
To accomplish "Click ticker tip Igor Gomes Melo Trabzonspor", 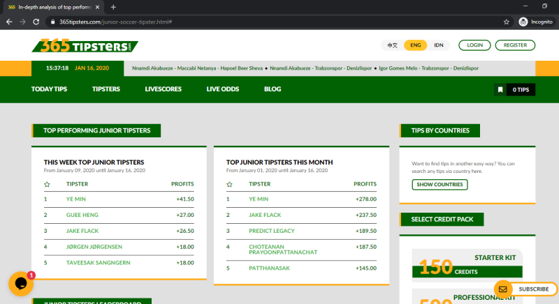I will click(x=428, y=68).
